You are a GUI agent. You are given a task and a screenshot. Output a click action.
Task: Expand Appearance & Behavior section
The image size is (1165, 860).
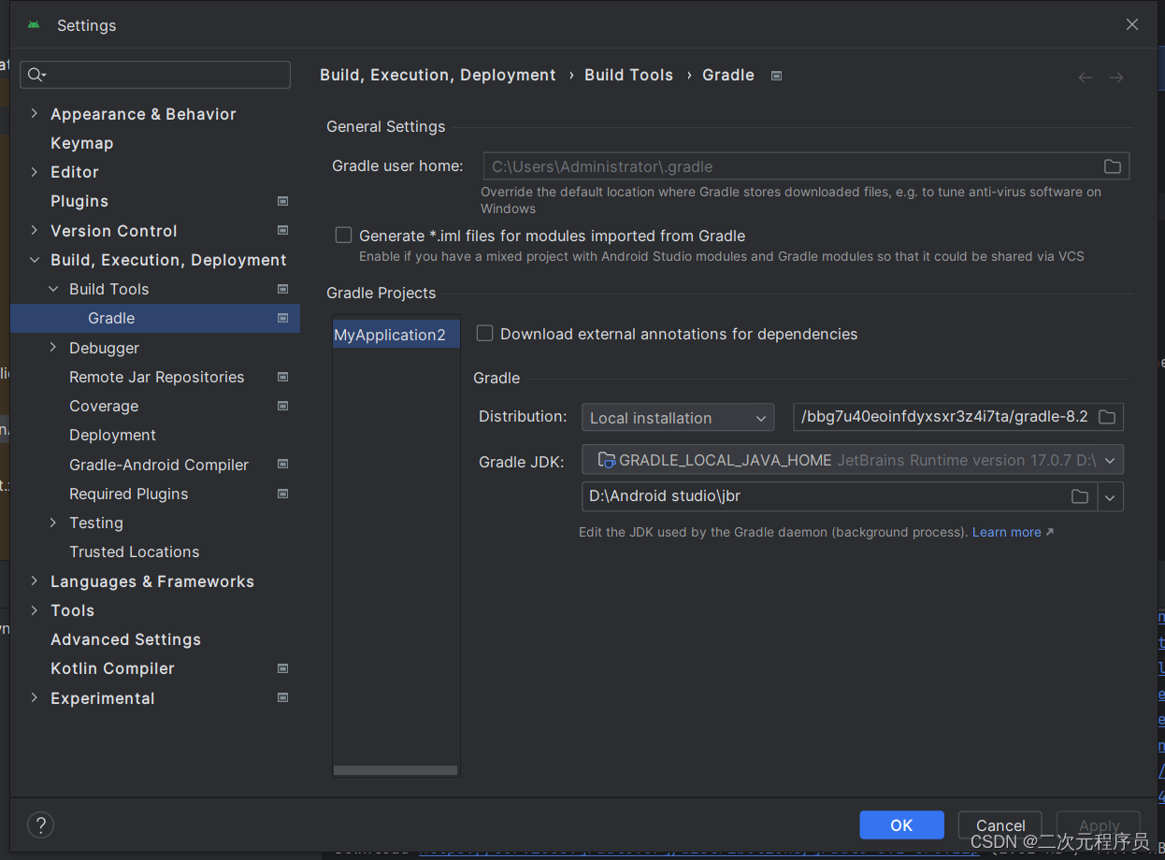tap(34, 113)
